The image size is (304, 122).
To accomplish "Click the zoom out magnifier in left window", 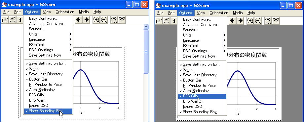I will tap(104, 20).
